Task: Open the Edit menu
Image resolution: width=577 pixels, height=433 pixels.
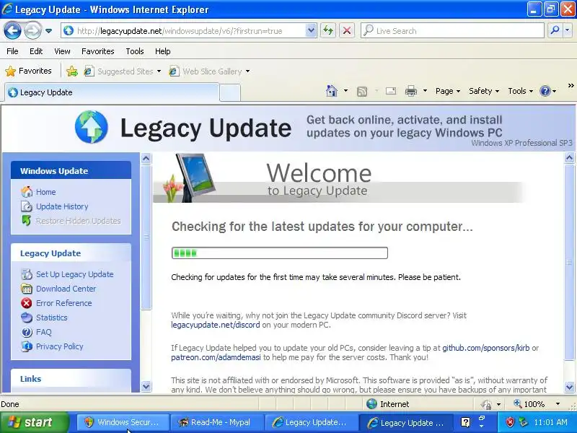Action: point(36,51)
